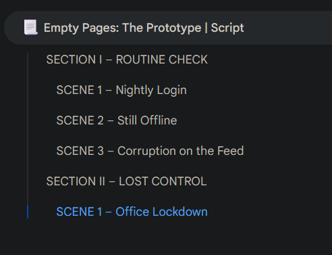Click the outline's vertical guide line
Viewport: 332px width, 255px height.
click(28, 129)
